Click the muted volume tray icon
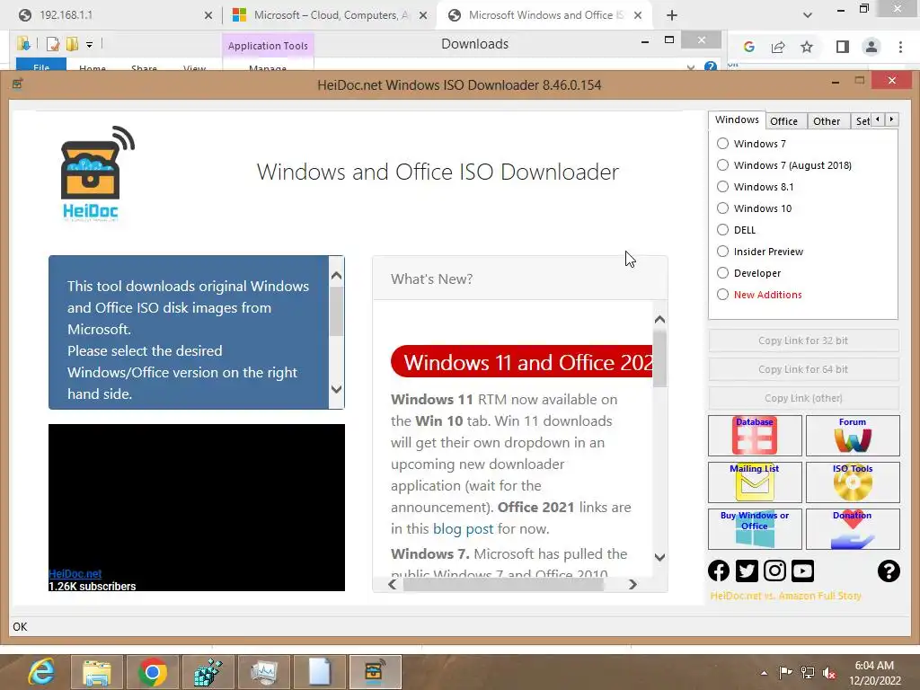 (x=829, y=673)
